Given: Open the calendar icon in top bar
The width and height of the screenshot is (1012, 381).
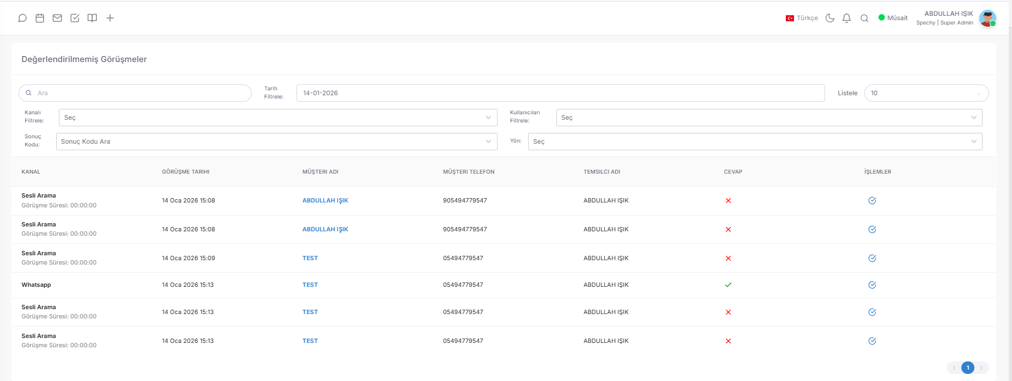Looking at the screenshot, I should tap(40, 18).
